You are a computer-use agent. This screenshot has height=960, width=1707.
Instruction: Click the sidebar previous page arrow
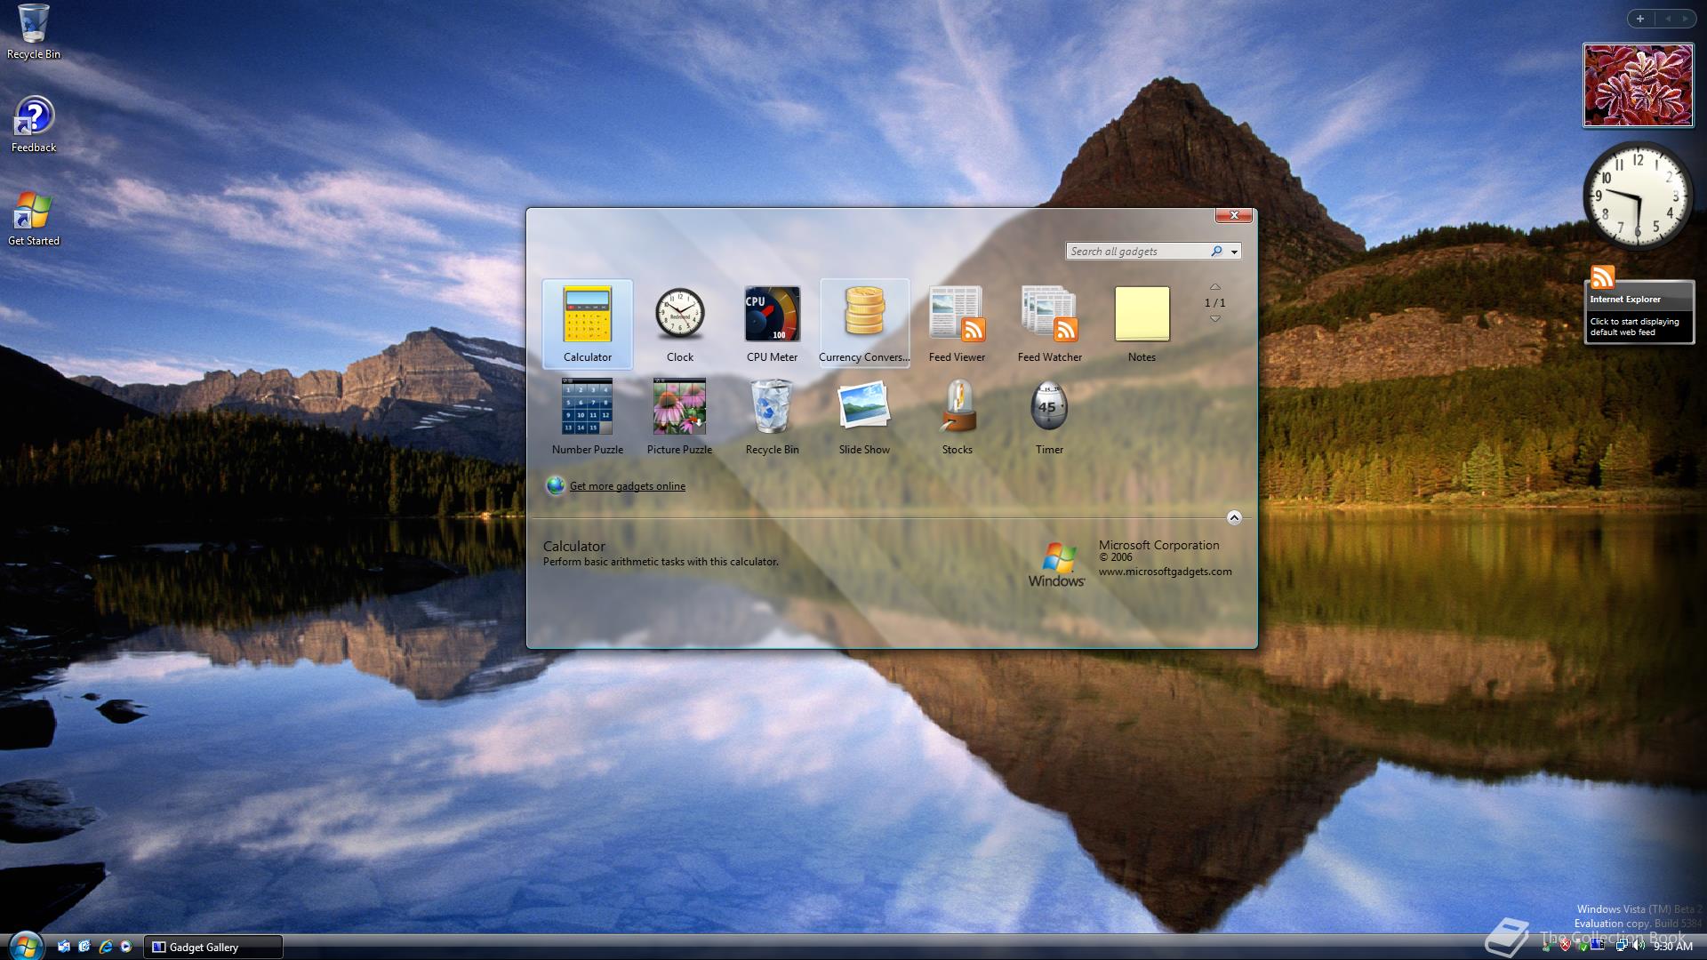[1668, 19]
